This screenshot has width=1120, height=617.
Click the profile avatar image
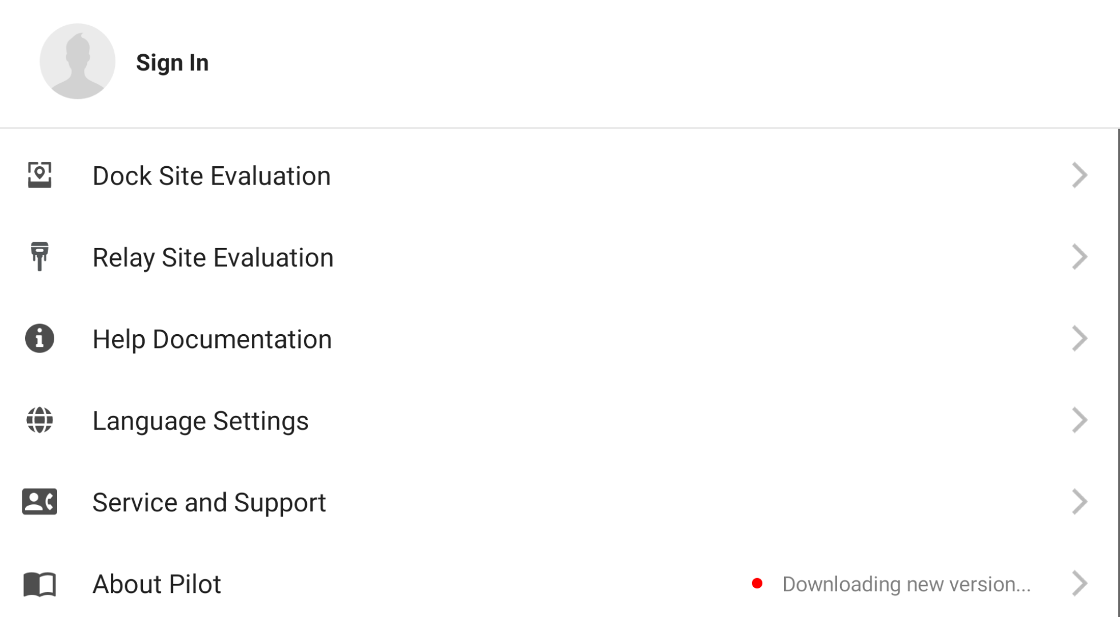pos(78,61)
